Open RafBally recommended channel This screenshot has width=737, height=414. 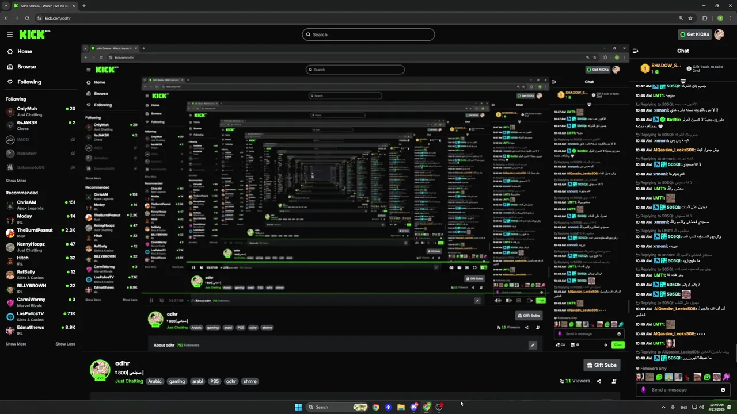click(x=40, y=274)
